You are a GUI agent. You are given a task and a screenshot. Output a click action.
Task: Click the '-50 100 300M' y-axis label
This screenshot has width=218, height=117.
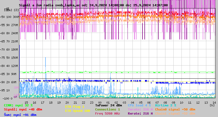[x=10, y=17]
